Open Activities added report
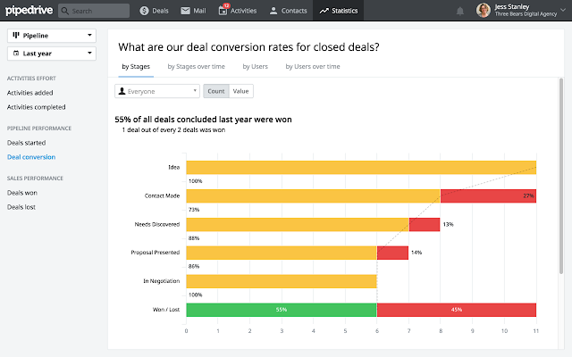The width and height of the screenshot is (572, 357). click(29, 93)
